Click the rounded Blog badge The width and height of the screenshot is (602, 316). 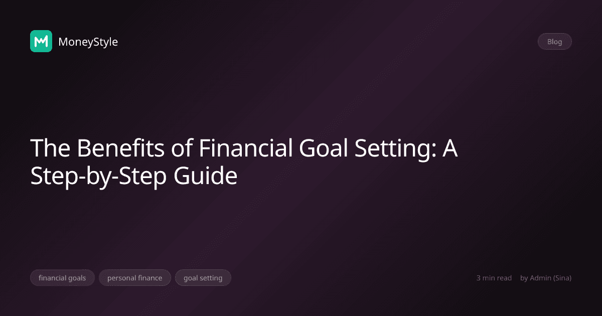(x=554, y=41)
